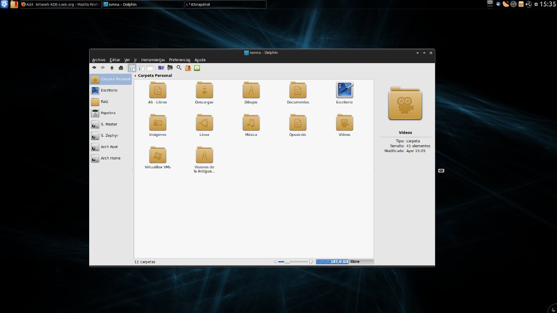Toggle file previews in the toolbar
The image size is (557, 313).
tap(161, 68)
